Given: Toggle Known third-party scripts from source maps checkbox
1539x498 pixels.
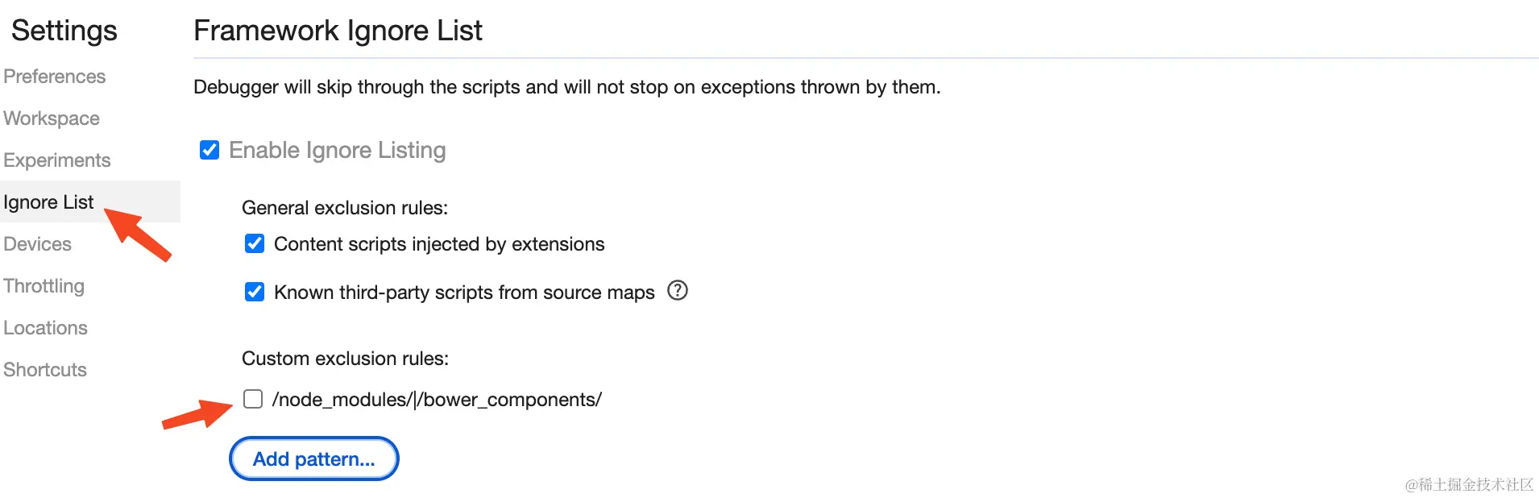Looking at the screenshot, I should click(x=255, y=292).
